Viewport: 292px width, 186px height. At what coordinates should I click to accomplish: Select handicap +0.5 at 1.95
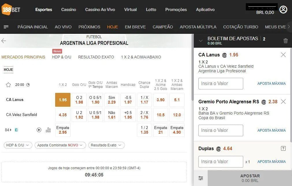[x=128, y=115]
